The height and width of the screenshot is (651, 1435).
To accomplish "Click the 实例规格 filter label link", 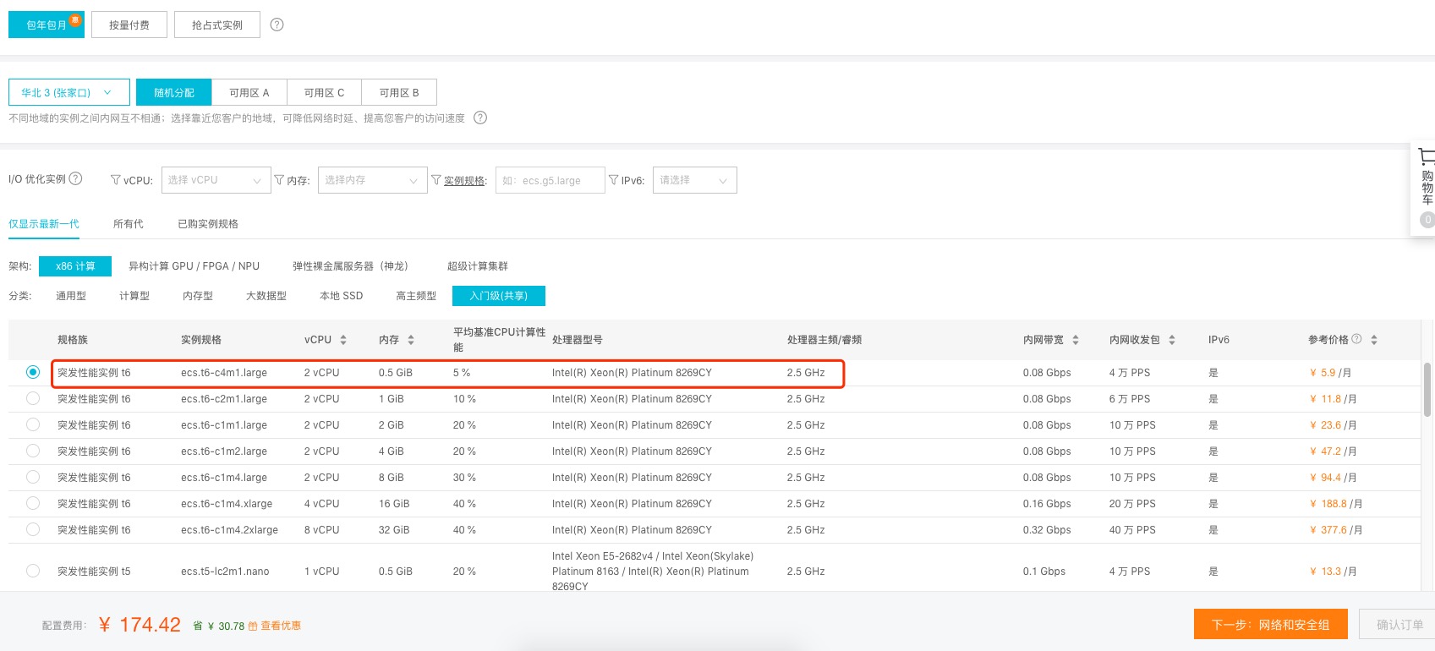I will [x=465, y=180].
